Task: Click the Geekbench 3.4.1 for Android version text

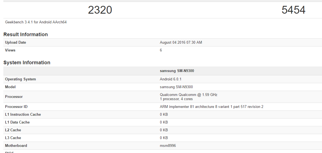Action: click(x=36, y=22)
